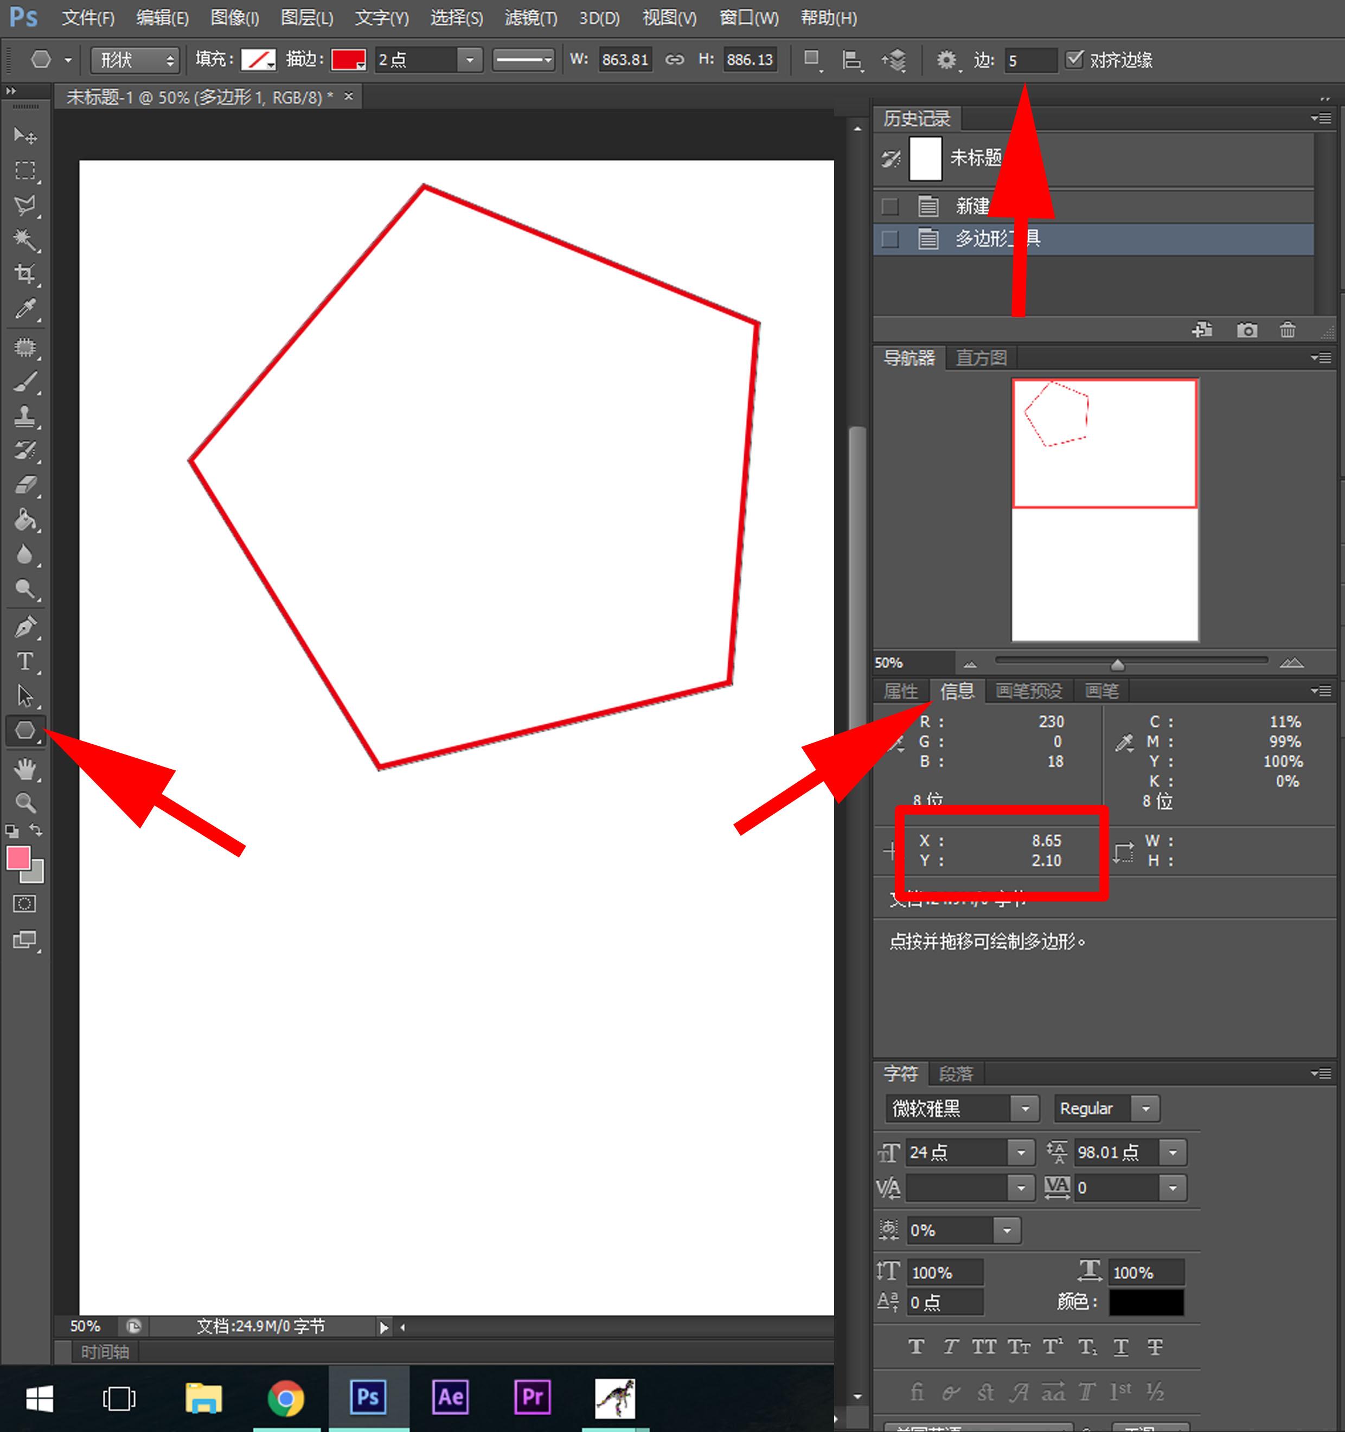Select the Eyedropper tool

click(25, 309)
